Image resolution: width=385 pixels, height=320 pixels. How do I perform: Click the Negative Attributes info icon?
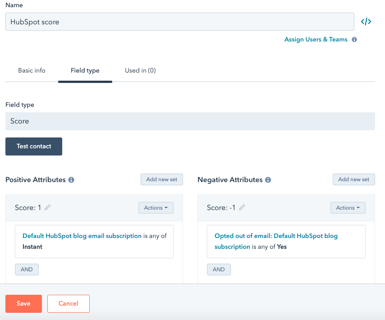(x=268, y=180)
